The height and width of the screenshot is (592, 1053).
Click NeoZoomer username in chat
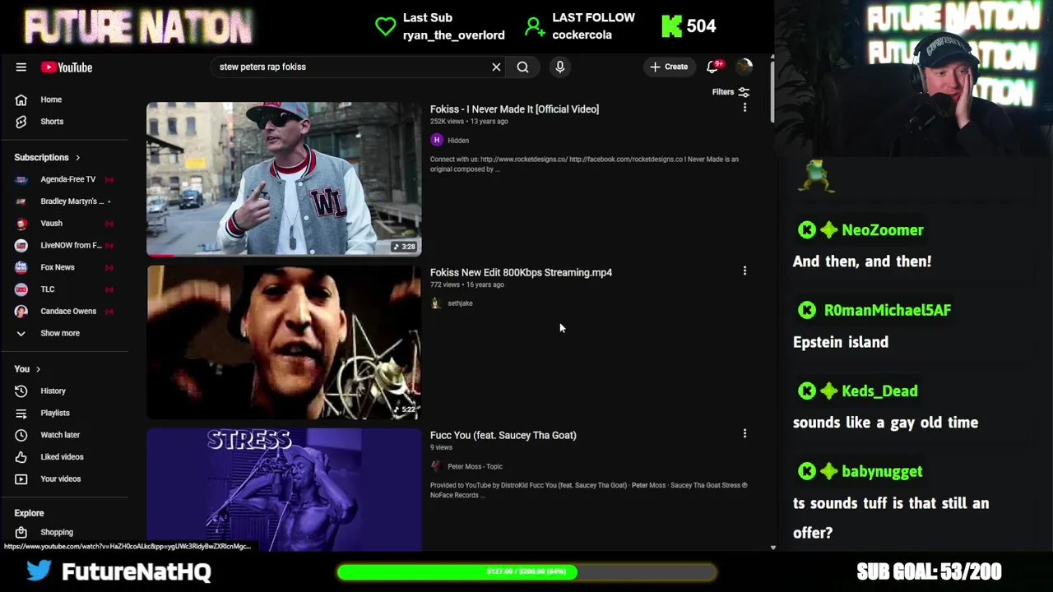click(x=883, y=230)
